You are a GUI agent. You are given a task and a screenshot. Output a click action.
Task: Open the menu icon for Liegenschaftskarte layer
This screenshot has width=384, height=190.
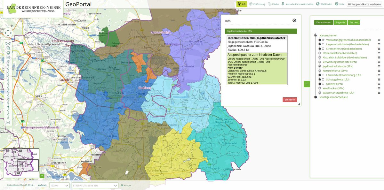(379, 44)
